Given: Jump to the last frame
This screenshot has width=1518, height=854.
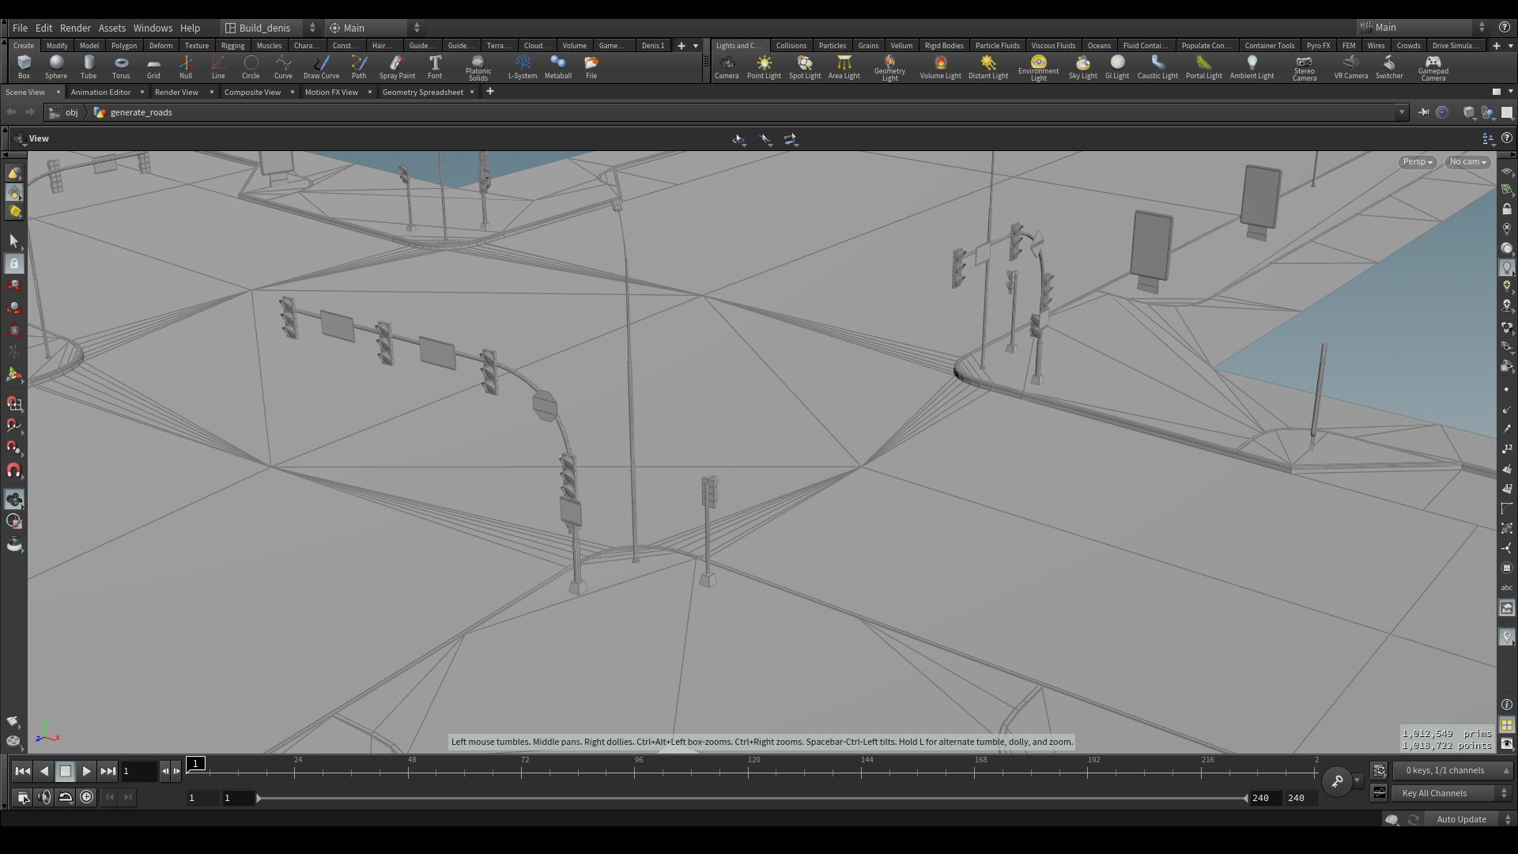Looking at the screenshot, I should [108, 771].
